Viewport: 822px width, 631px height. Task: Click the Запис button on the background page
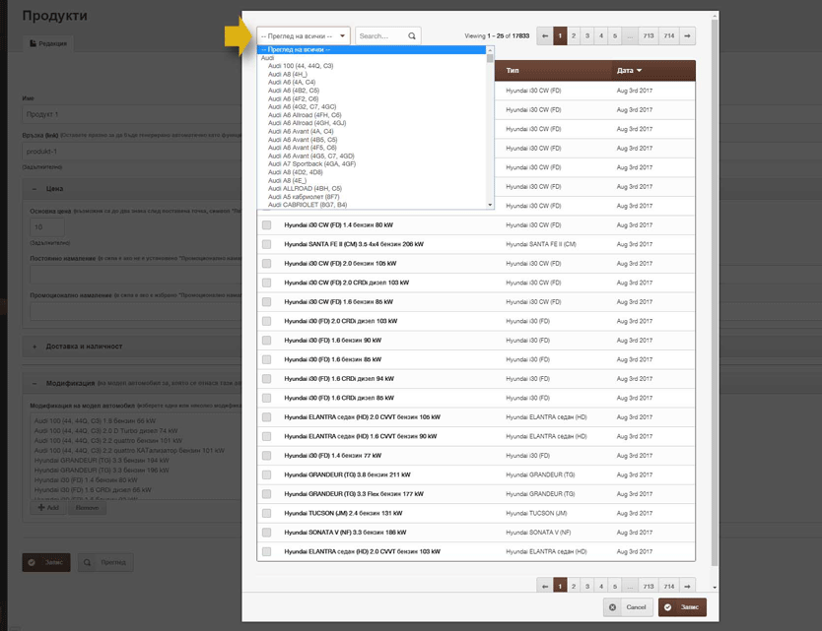[46, 562]
